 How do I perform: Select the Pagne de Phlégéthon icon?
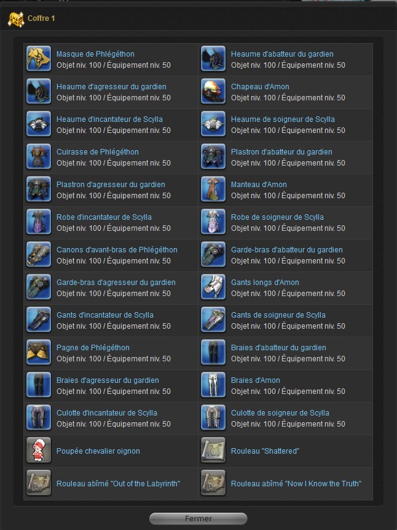(39, 353)
